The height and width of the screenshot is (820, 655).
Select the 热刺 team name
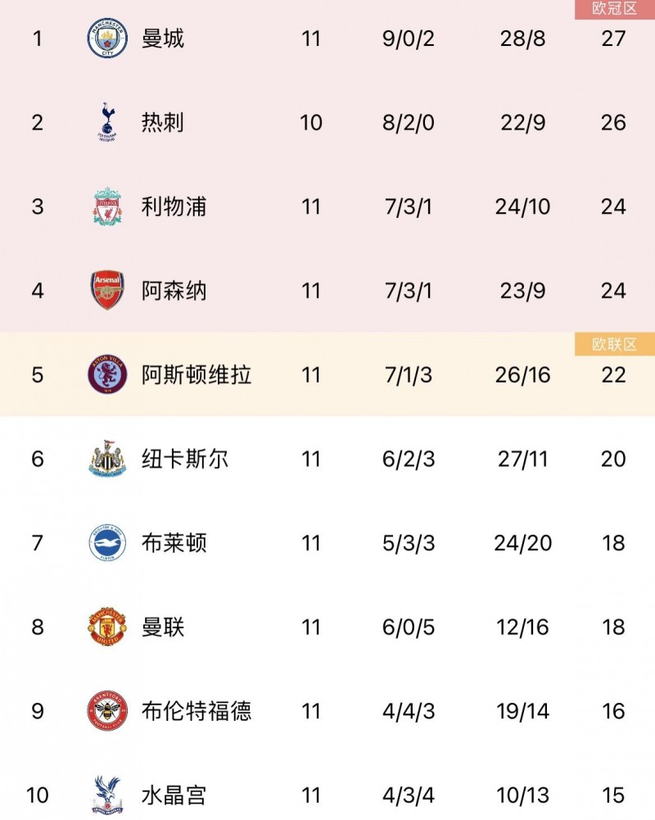point(163,123)
